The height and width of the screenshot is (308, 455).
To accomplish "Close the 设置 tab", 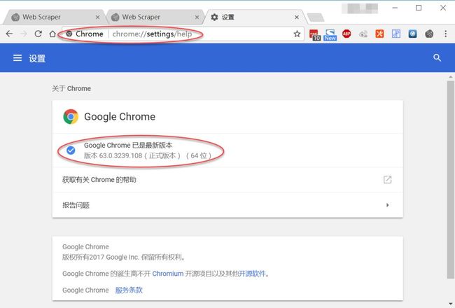I will click(x=297, y=17).
